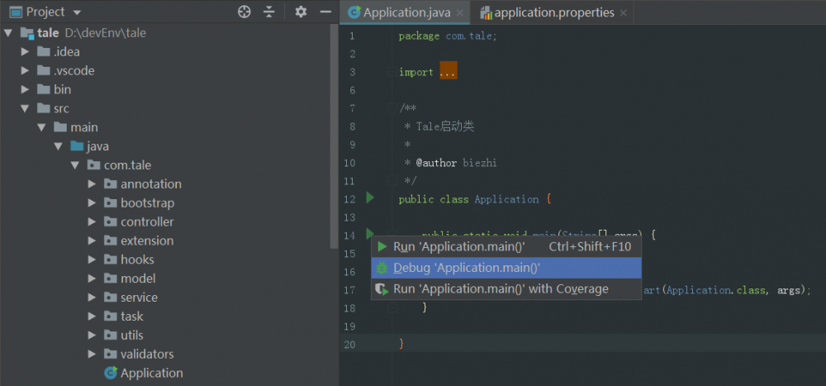Image resolution: width=826 pixels, height=386 pixels.
Task: Open Project panel settings gear
Action: (x=301, y=12)
